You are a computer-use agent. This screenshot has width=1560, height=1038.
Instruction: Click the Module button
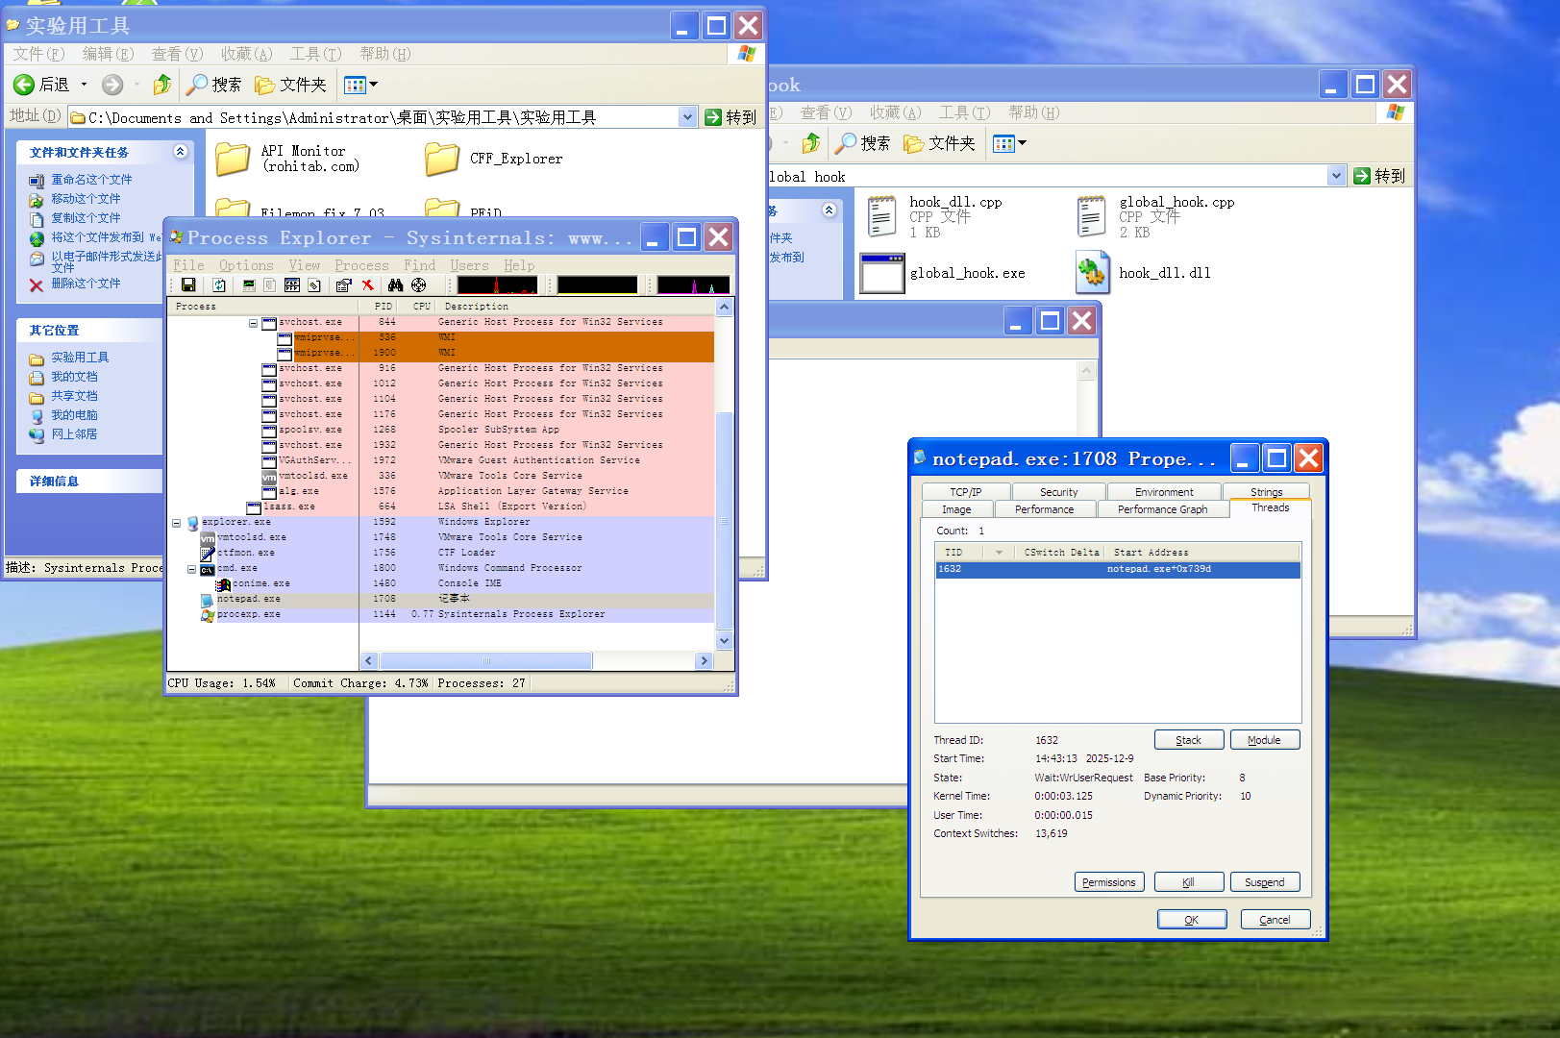click(x=1265, y=740)
